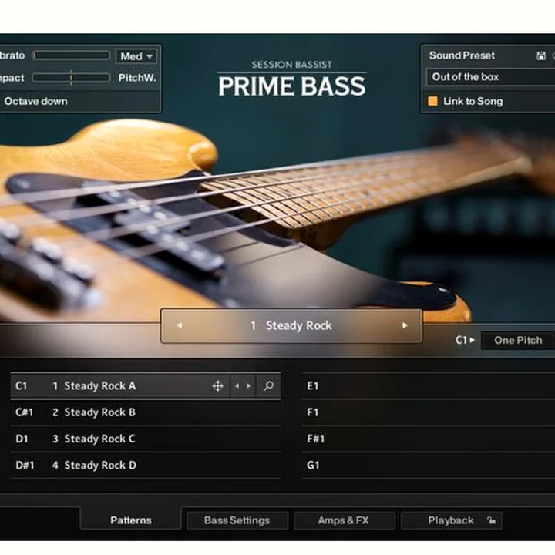This screenshot has width=555, height=555.
Task: Select the empty F#1 pattern slot
Action: [429, 439]
